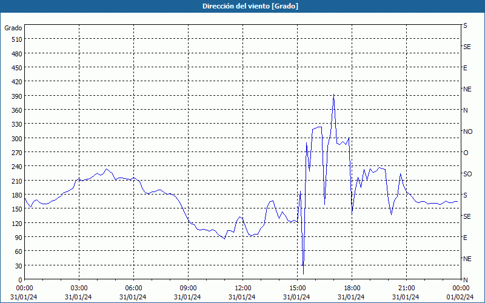
Task: Click the 210 value on the left axis
Action: tap(17, 181)
